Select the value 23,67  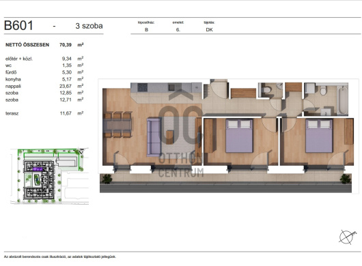[x=66, y=86]
